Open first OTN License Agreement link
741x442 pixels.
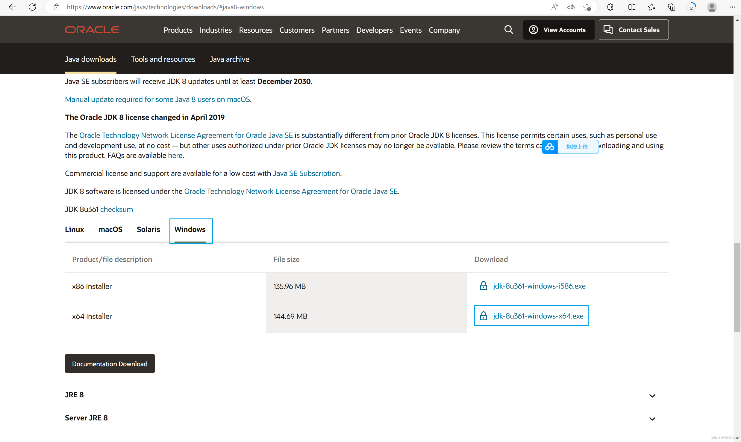[186, 135]
